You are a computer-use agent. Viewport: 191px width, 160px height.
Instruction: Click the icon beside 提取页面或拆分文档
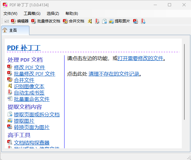coord(10,114)
